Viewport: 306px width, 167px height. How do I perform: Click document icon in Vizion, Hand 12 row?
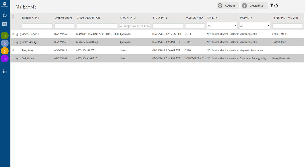click(x=20, y=35)
